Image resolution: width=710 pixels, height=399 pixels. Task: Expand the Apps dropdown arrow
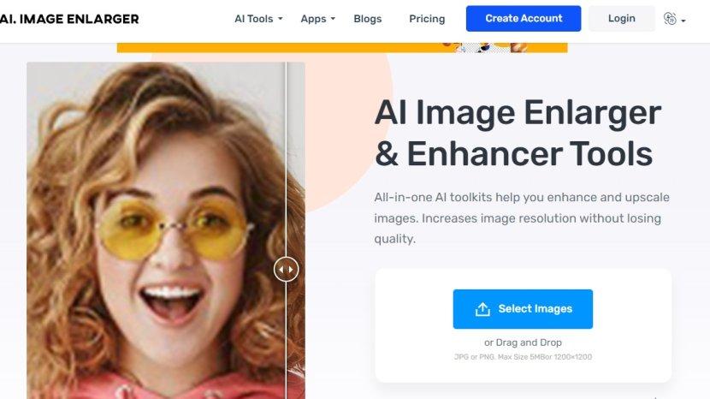(x=333, y=19)
